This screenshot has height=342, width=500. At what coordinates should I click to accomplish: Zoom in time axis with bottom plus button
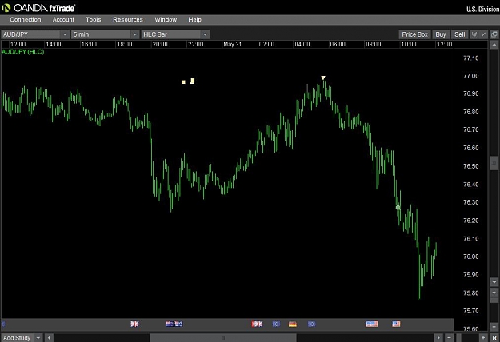pos(483,337)
